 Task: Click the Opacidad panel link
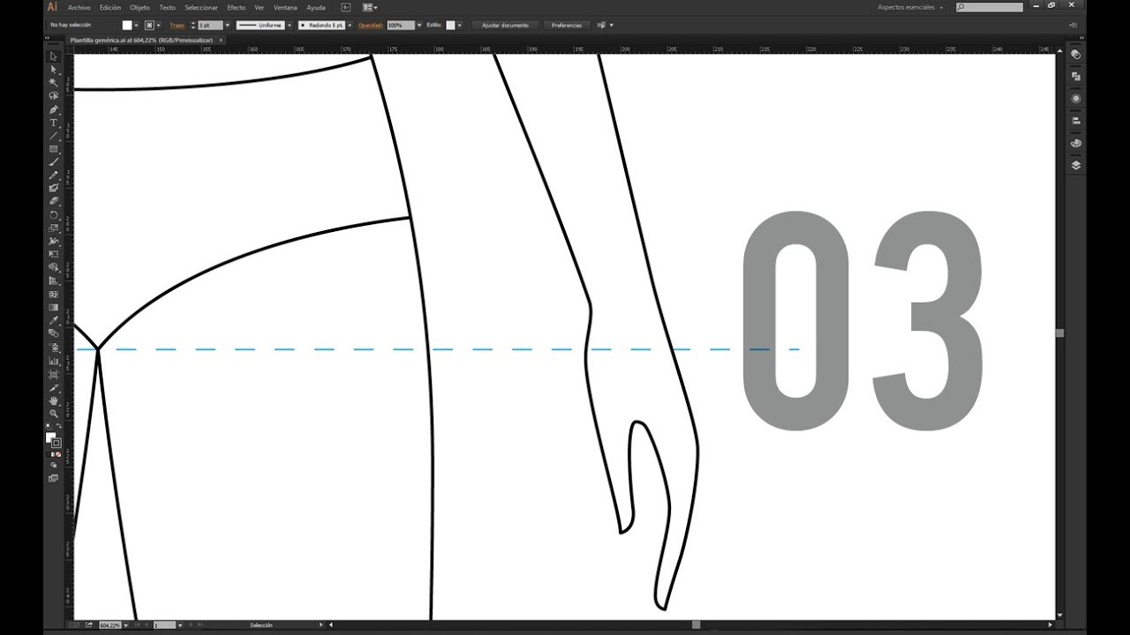pos(371,26)
